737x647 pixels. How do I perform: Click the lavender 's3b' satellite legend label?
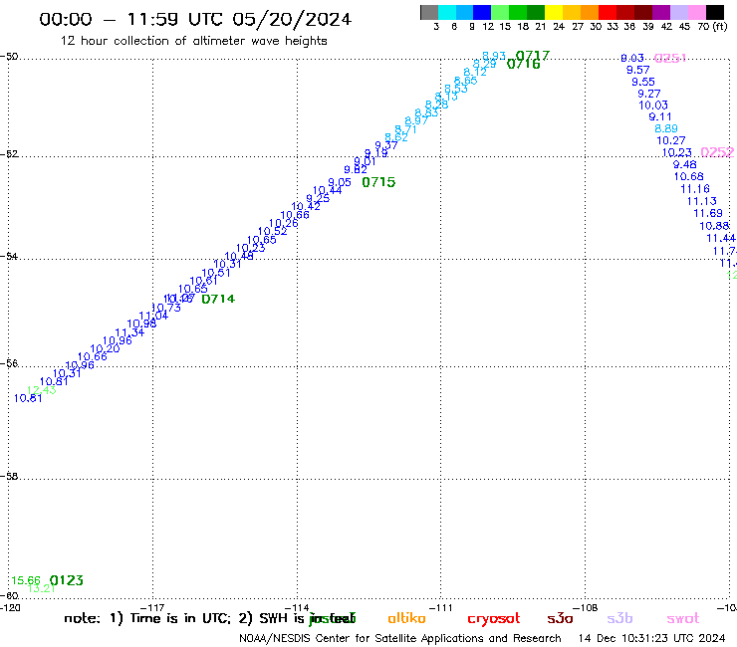click(619, 618)
